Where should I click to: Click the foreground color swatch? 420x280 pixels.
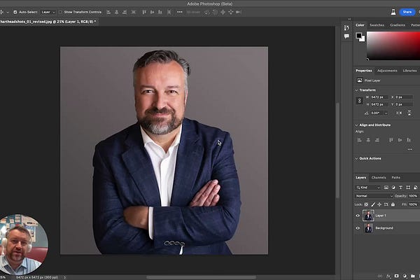[358, 36]
